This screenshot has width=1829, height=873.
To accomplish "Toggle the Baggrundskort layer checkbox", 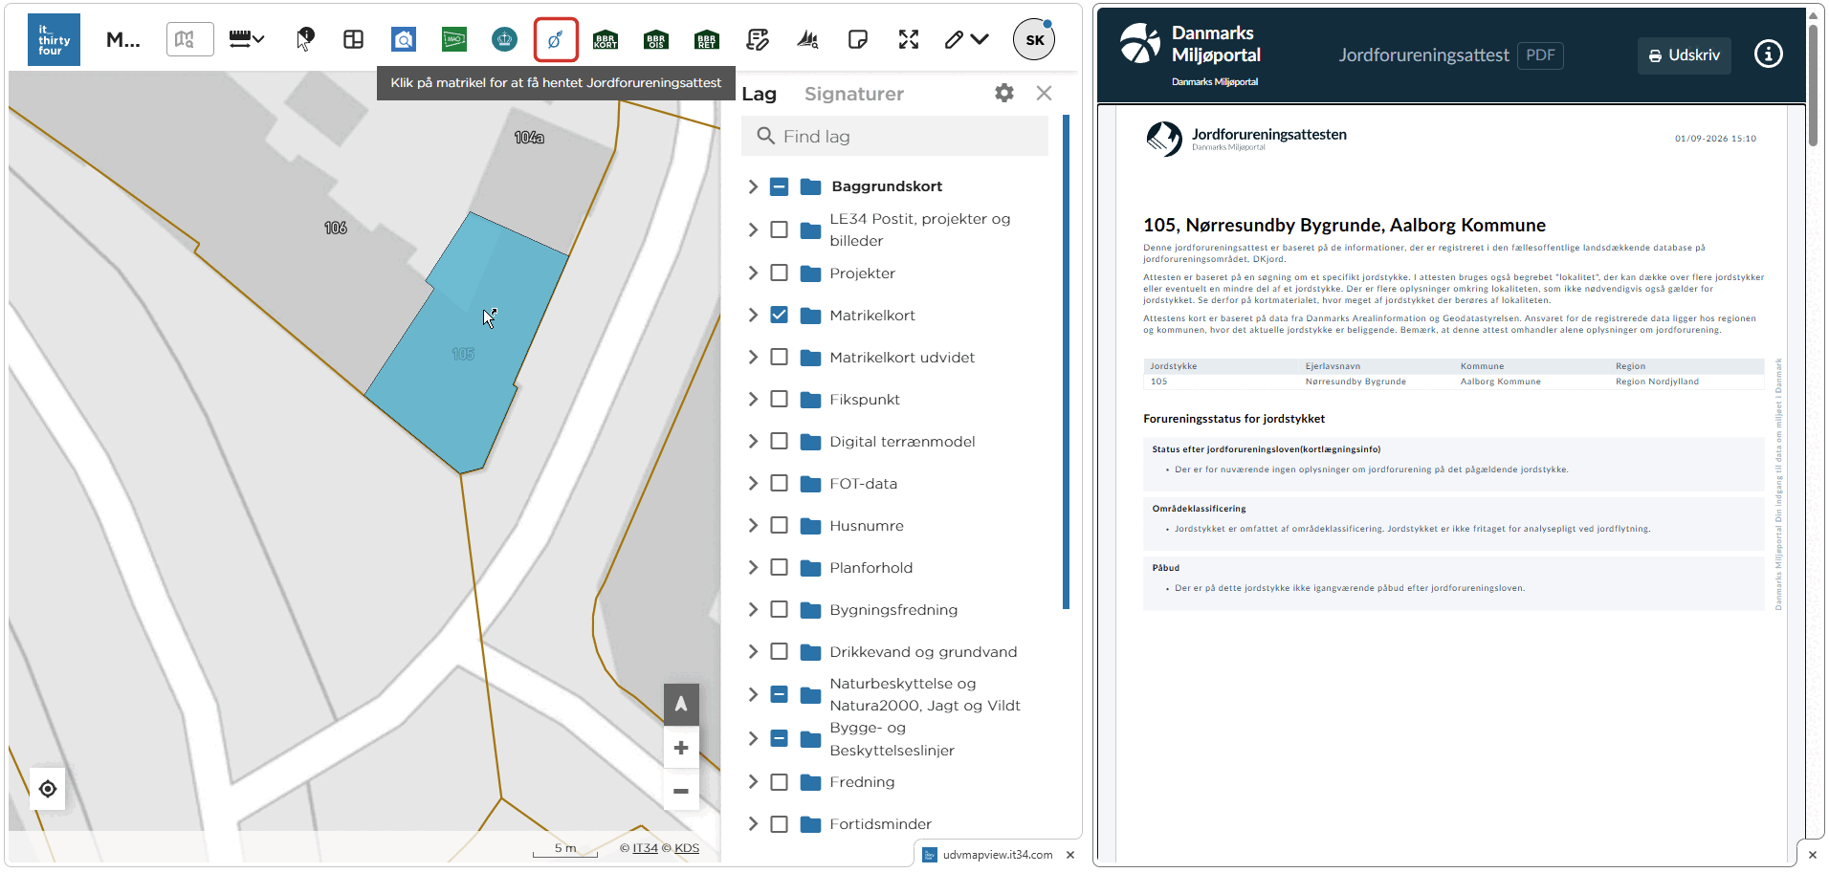I will 780,186.
